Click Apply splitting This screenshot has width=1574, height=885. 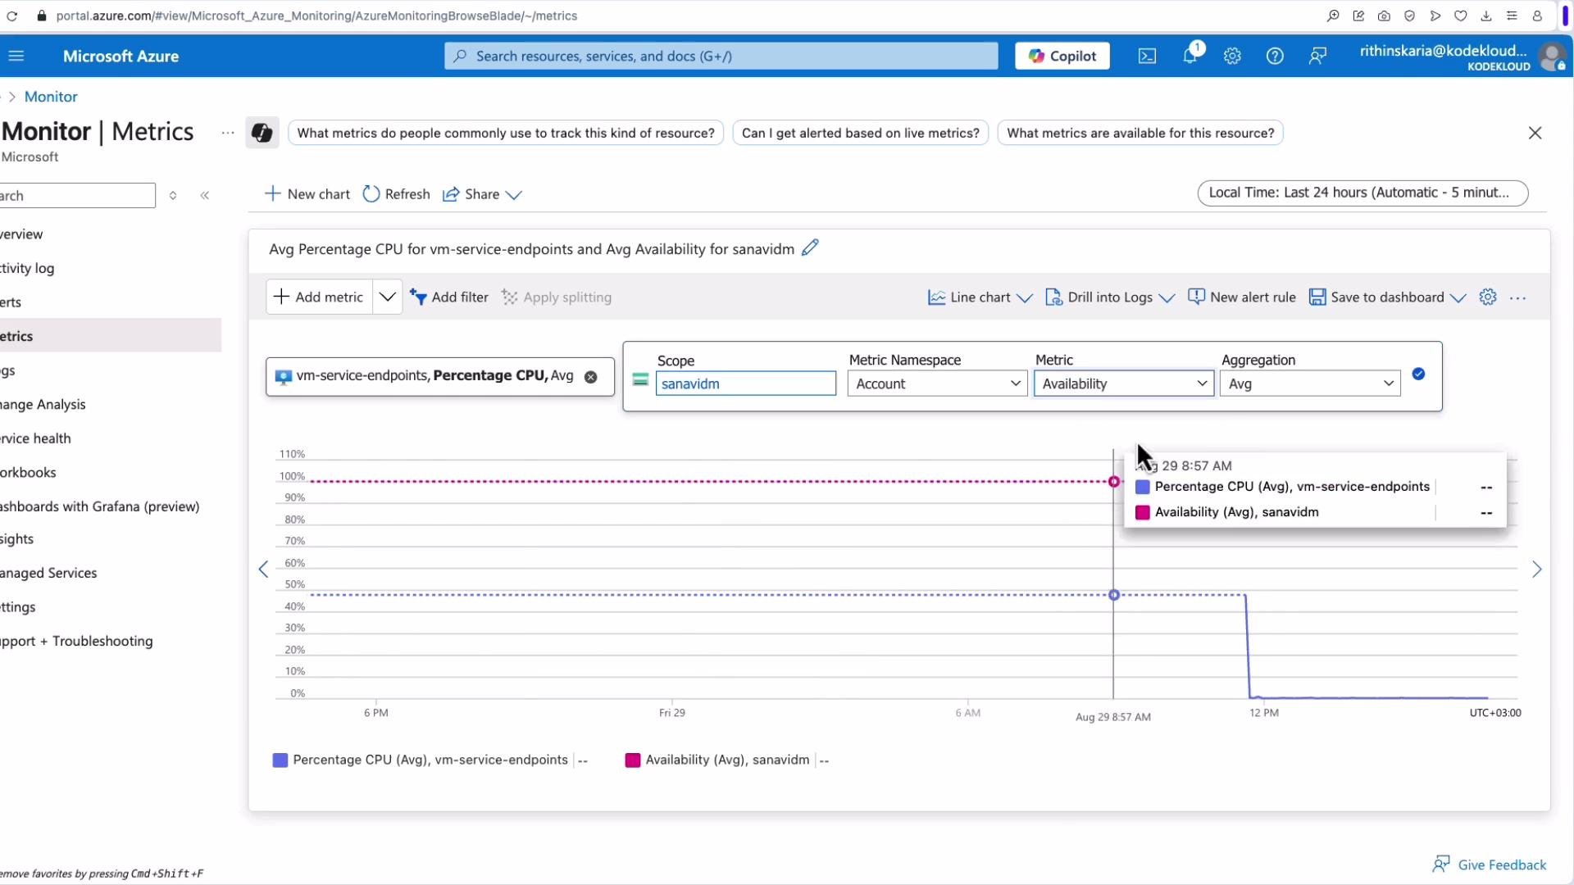point(557,297)
